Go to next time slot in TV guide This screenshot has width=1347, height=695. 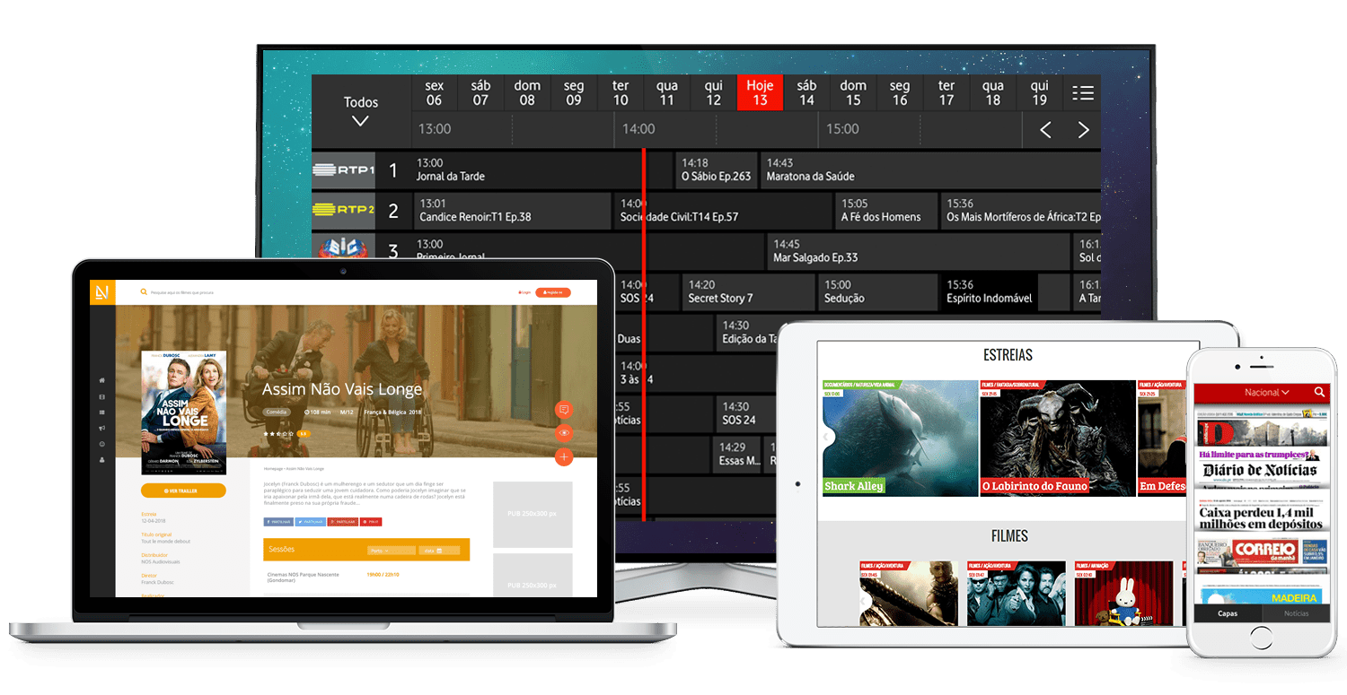(1083, 130)
